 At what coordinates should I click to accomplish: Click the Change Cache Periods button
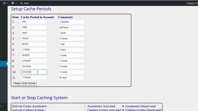click(x=24, y=83)
